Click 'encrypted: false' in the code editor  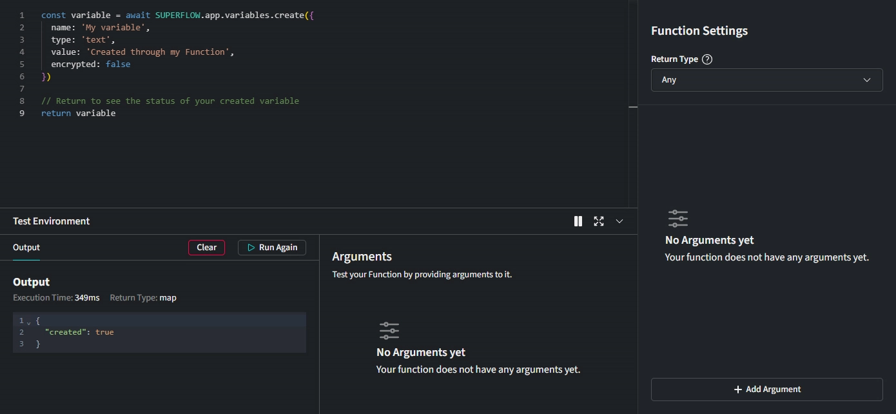click(x=91, y=64)
